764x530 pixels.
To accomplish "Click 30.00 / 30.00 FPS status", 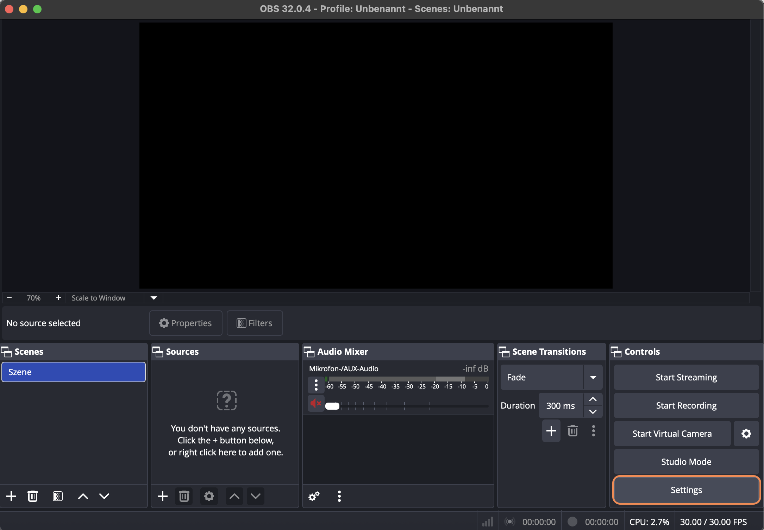I will [x=713, y=522].
